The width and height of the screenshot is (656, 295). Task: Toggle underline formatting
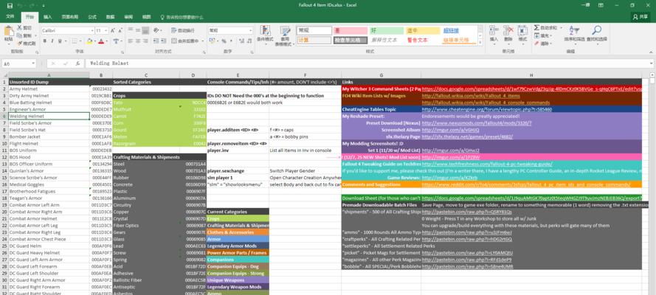coord(60,41)
